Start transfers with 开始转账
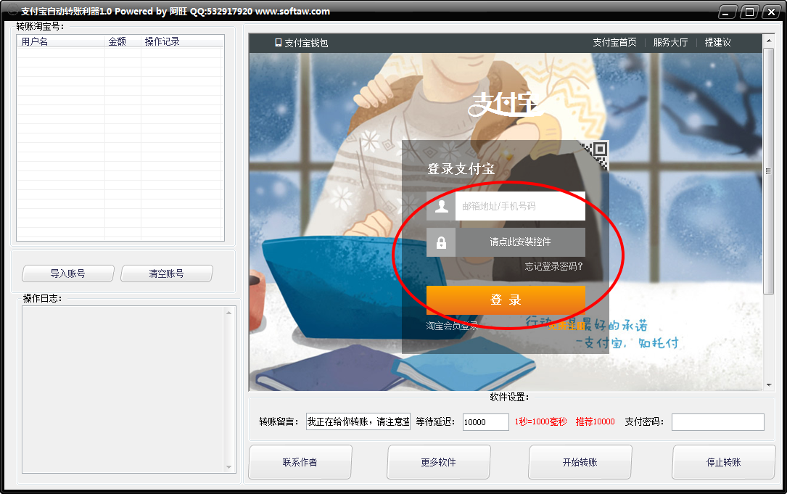787x494 pixels. pyautogui.click(x=580, y=462)
